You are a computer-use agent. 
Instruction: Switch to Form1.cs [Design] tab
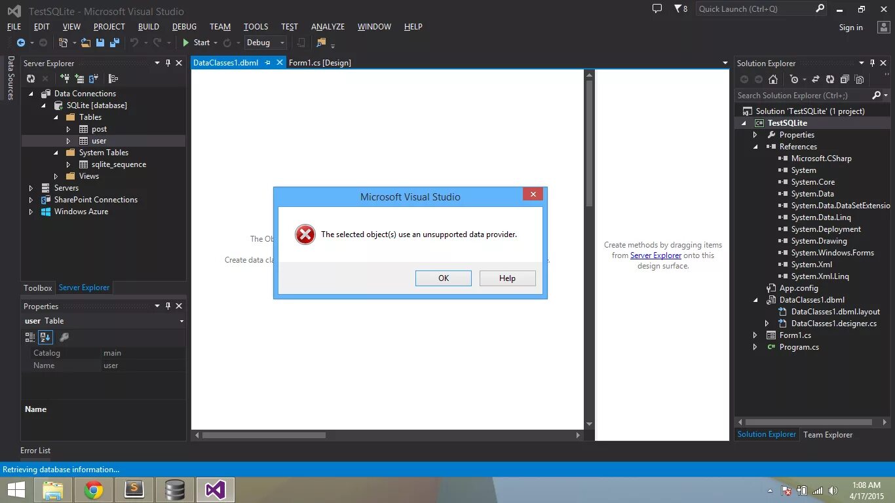coord(320,63)
